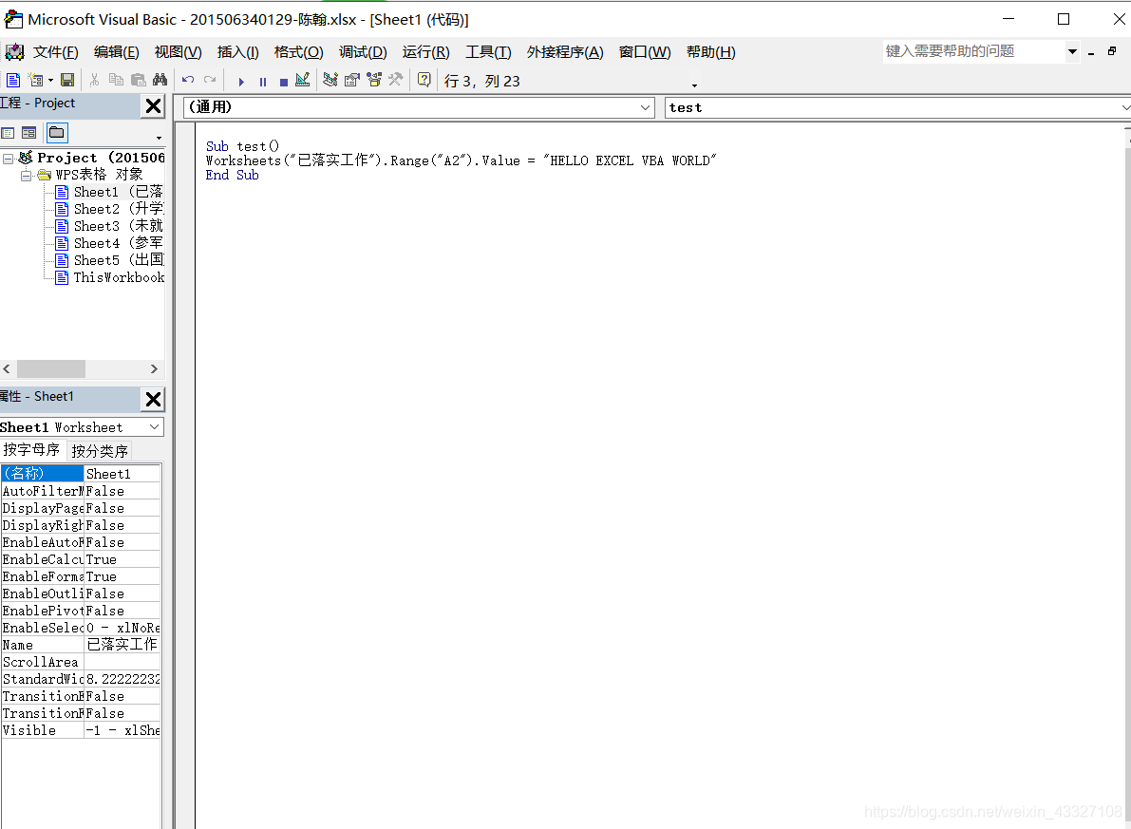Close the 属性 - Sheet1 properties panel
The height and width of the screenshot is (829, 1131).
(153, 399)
